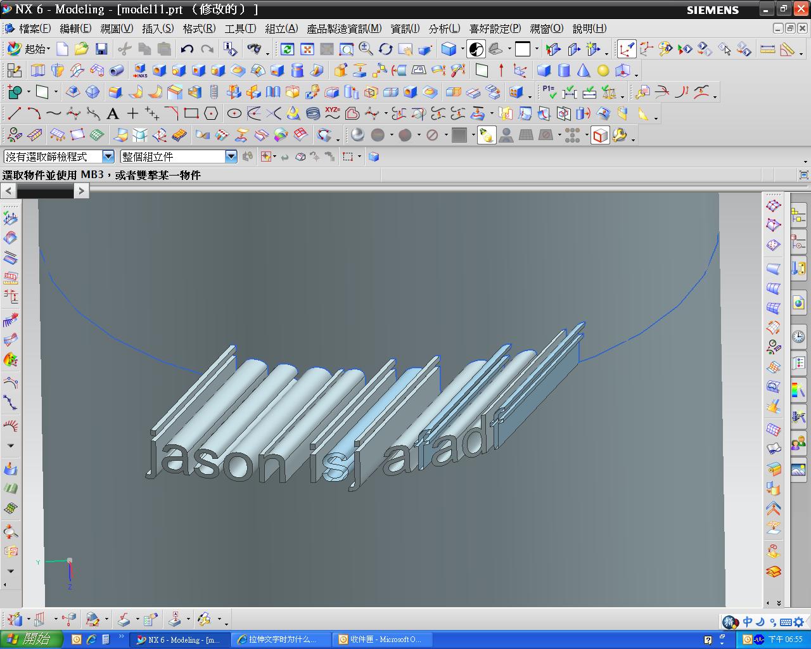
Task: Open the history clock tab on right bar
Action: coord(798,335)
